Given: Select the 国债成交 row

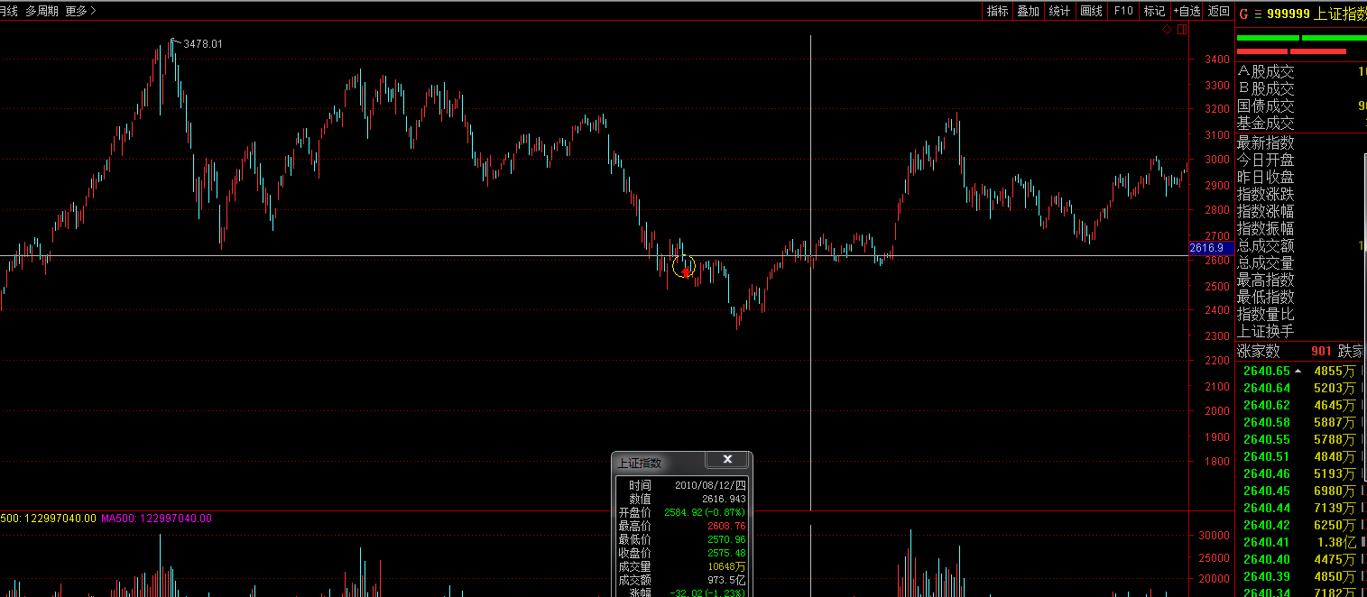Looking at the screenshot, I should coord(1301,106).
